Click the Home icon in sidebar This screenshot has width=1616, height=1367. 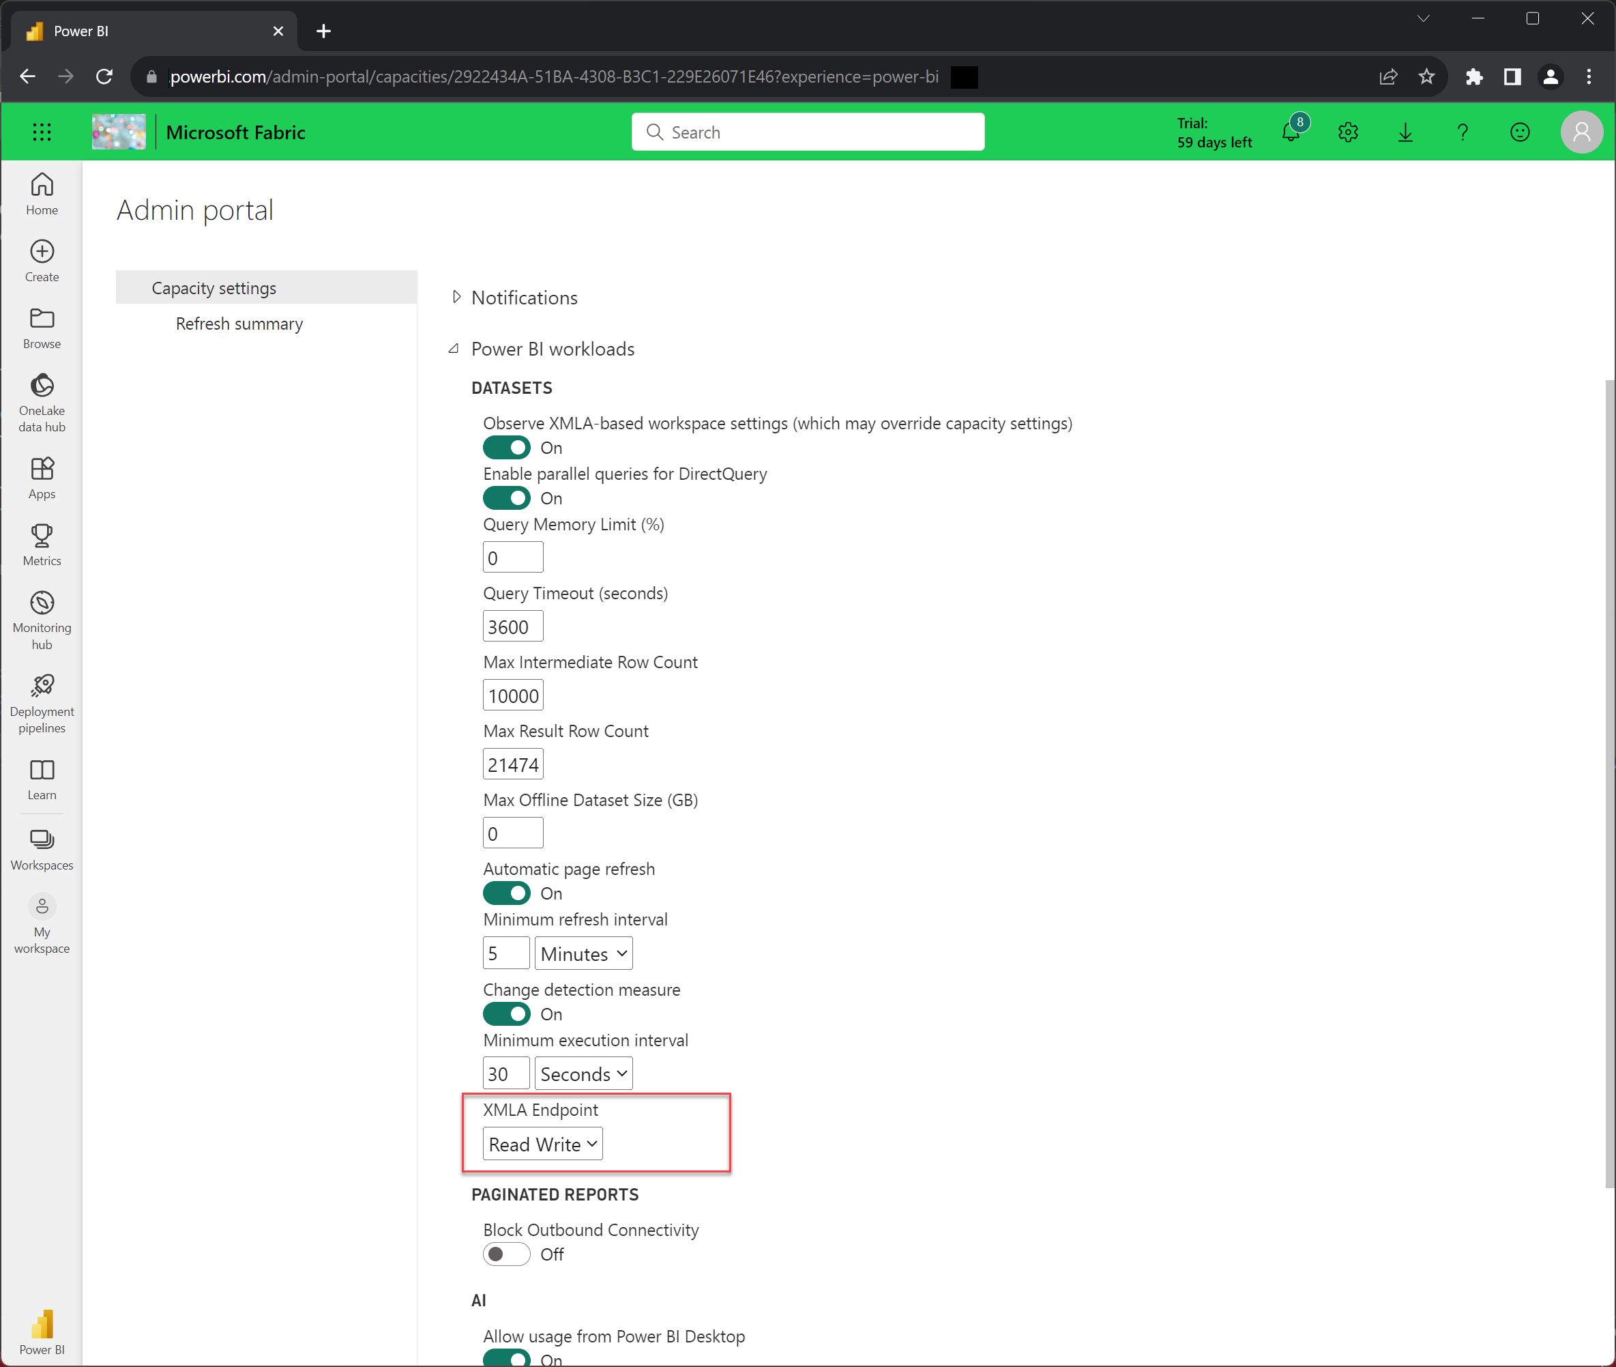pos(41,192)
